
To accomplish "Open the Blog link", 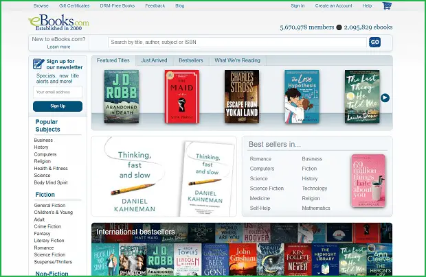I will (179, 5).
